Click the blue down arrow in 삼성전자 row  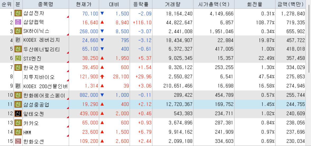102,13
